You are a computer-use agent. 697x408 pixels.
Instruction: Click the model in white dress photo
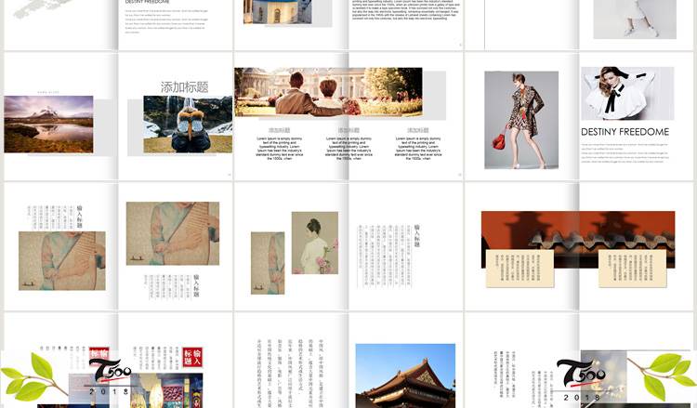635,20
